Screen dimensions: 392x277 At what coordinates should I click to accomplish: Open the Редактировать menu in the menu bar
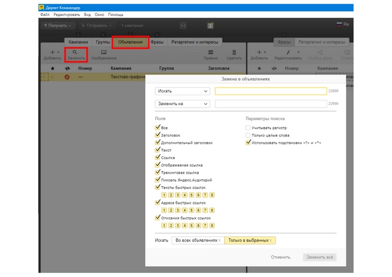67,15
